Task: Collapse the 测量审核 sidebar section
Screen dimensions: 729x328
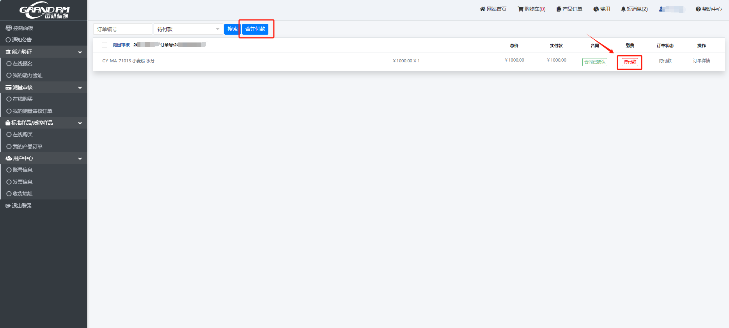Action: point(80,88)
